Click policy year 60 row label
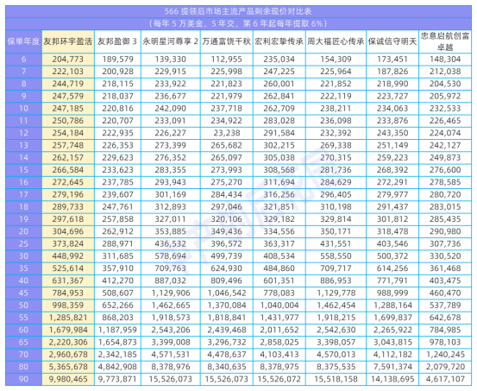The width and height of the screenshot is (477, 391). [x=24, y=330]
